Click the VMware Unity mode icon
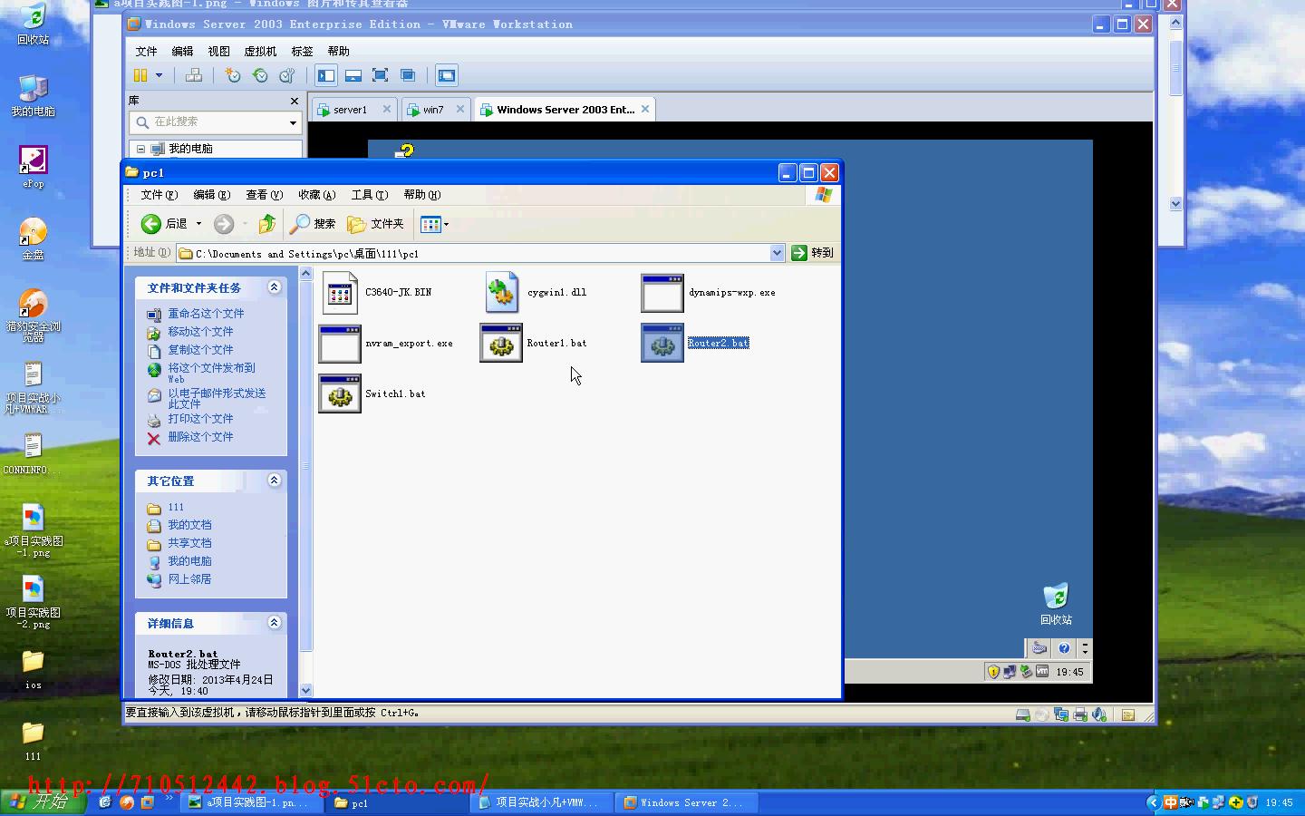Screen dimensions: 1305x816 click(x=408, y=75)
